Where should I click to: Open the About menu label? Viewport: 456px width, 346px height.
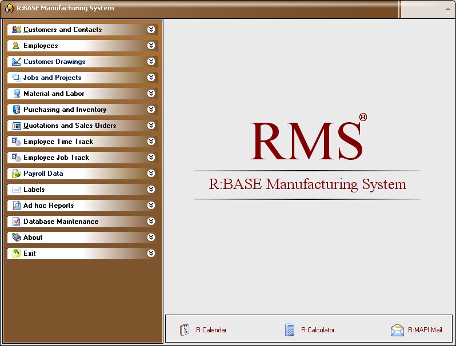coord(33,238)
